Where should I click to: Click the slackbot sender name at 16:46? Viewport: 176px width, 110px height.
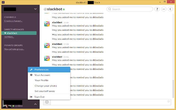click(57, 23)
